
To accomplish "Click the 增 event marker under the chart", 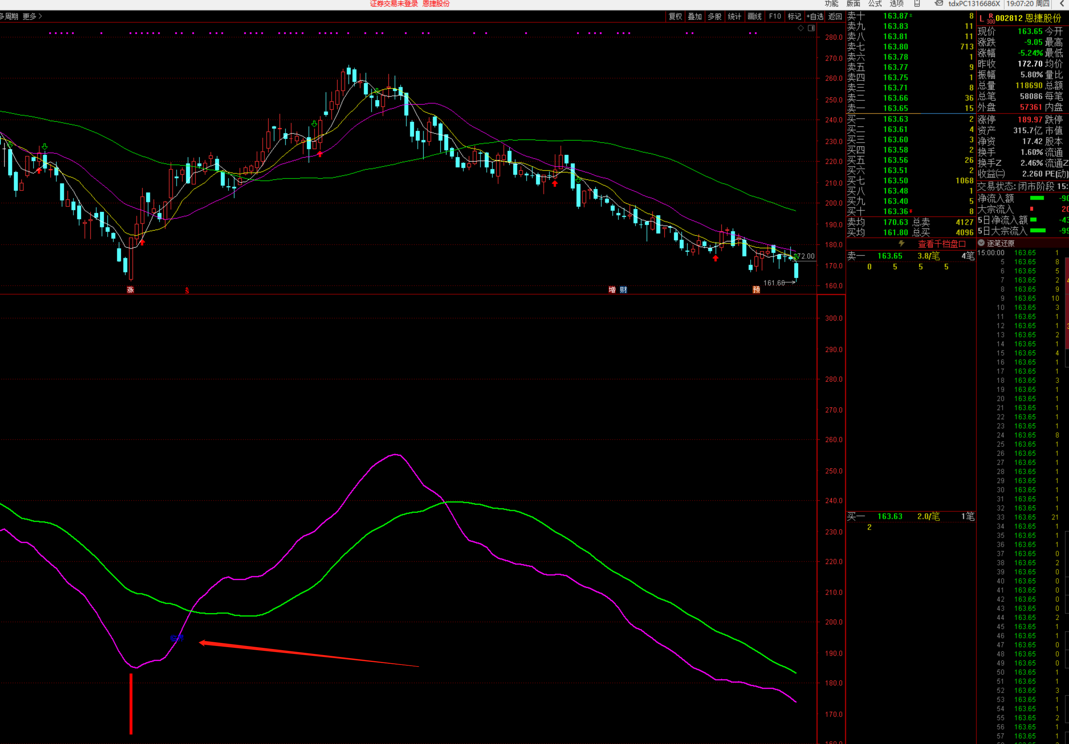I will coord(612,290).
